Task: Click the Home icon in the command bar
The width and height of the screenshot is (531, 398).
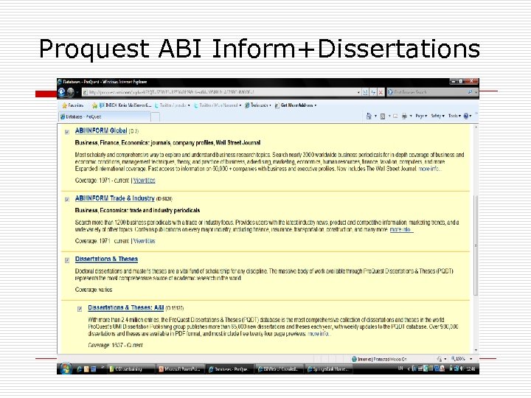Action: click(x=369, y=116)
